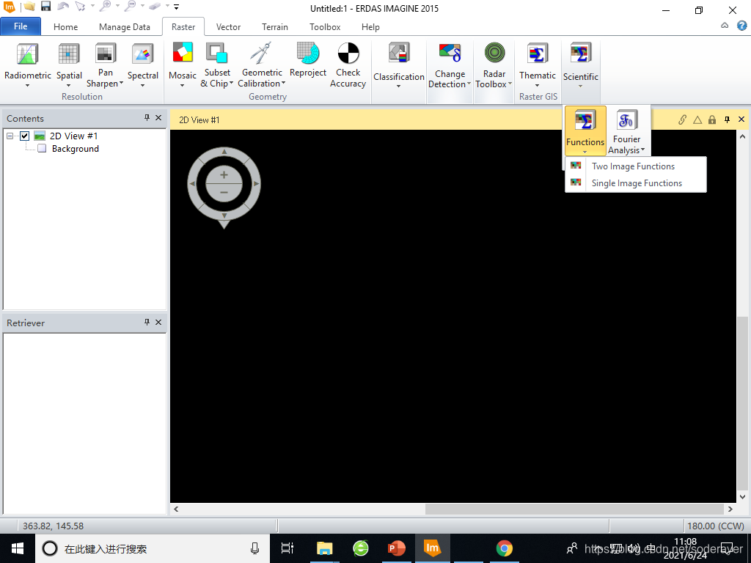751x563 pixels.
Task: Open the Radiometric tools
Action: (27, 65)
